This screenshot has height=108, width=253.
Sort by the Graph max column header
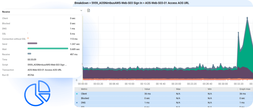point(245,89)
